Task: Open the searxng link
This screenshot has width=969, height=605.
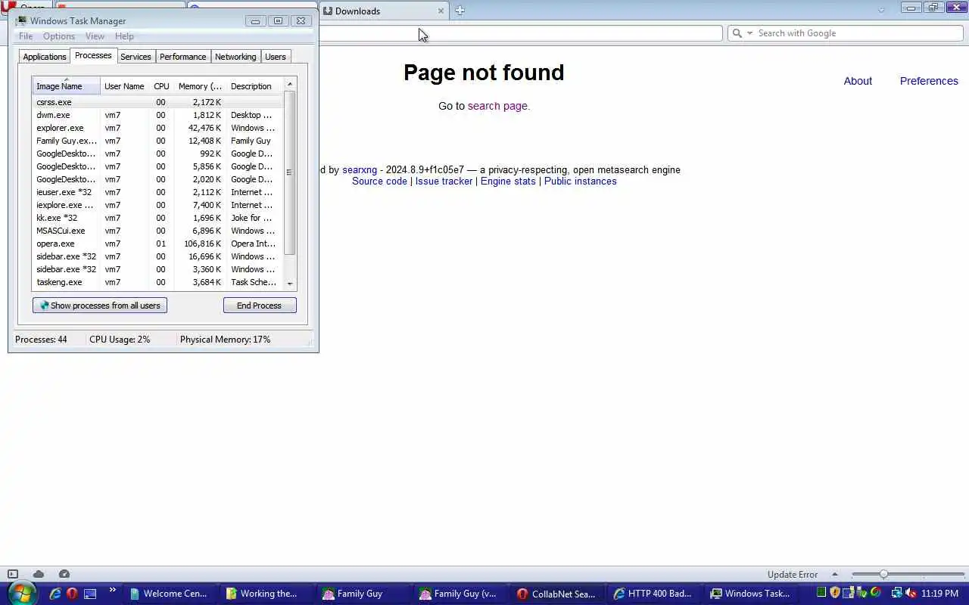Action: click(x=360, y=170)
